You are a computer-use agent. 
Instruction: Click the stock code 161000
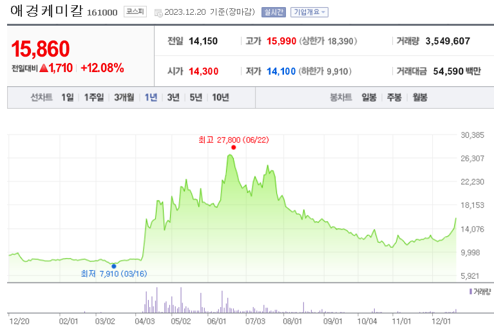click(x=102, y=13)
